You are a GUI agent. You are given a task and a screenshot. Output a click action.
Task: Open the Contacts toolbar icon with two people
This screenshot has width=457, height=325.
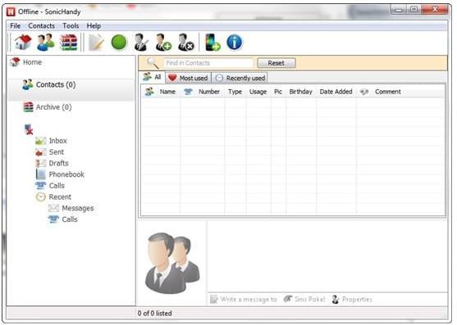pos(46,42)
